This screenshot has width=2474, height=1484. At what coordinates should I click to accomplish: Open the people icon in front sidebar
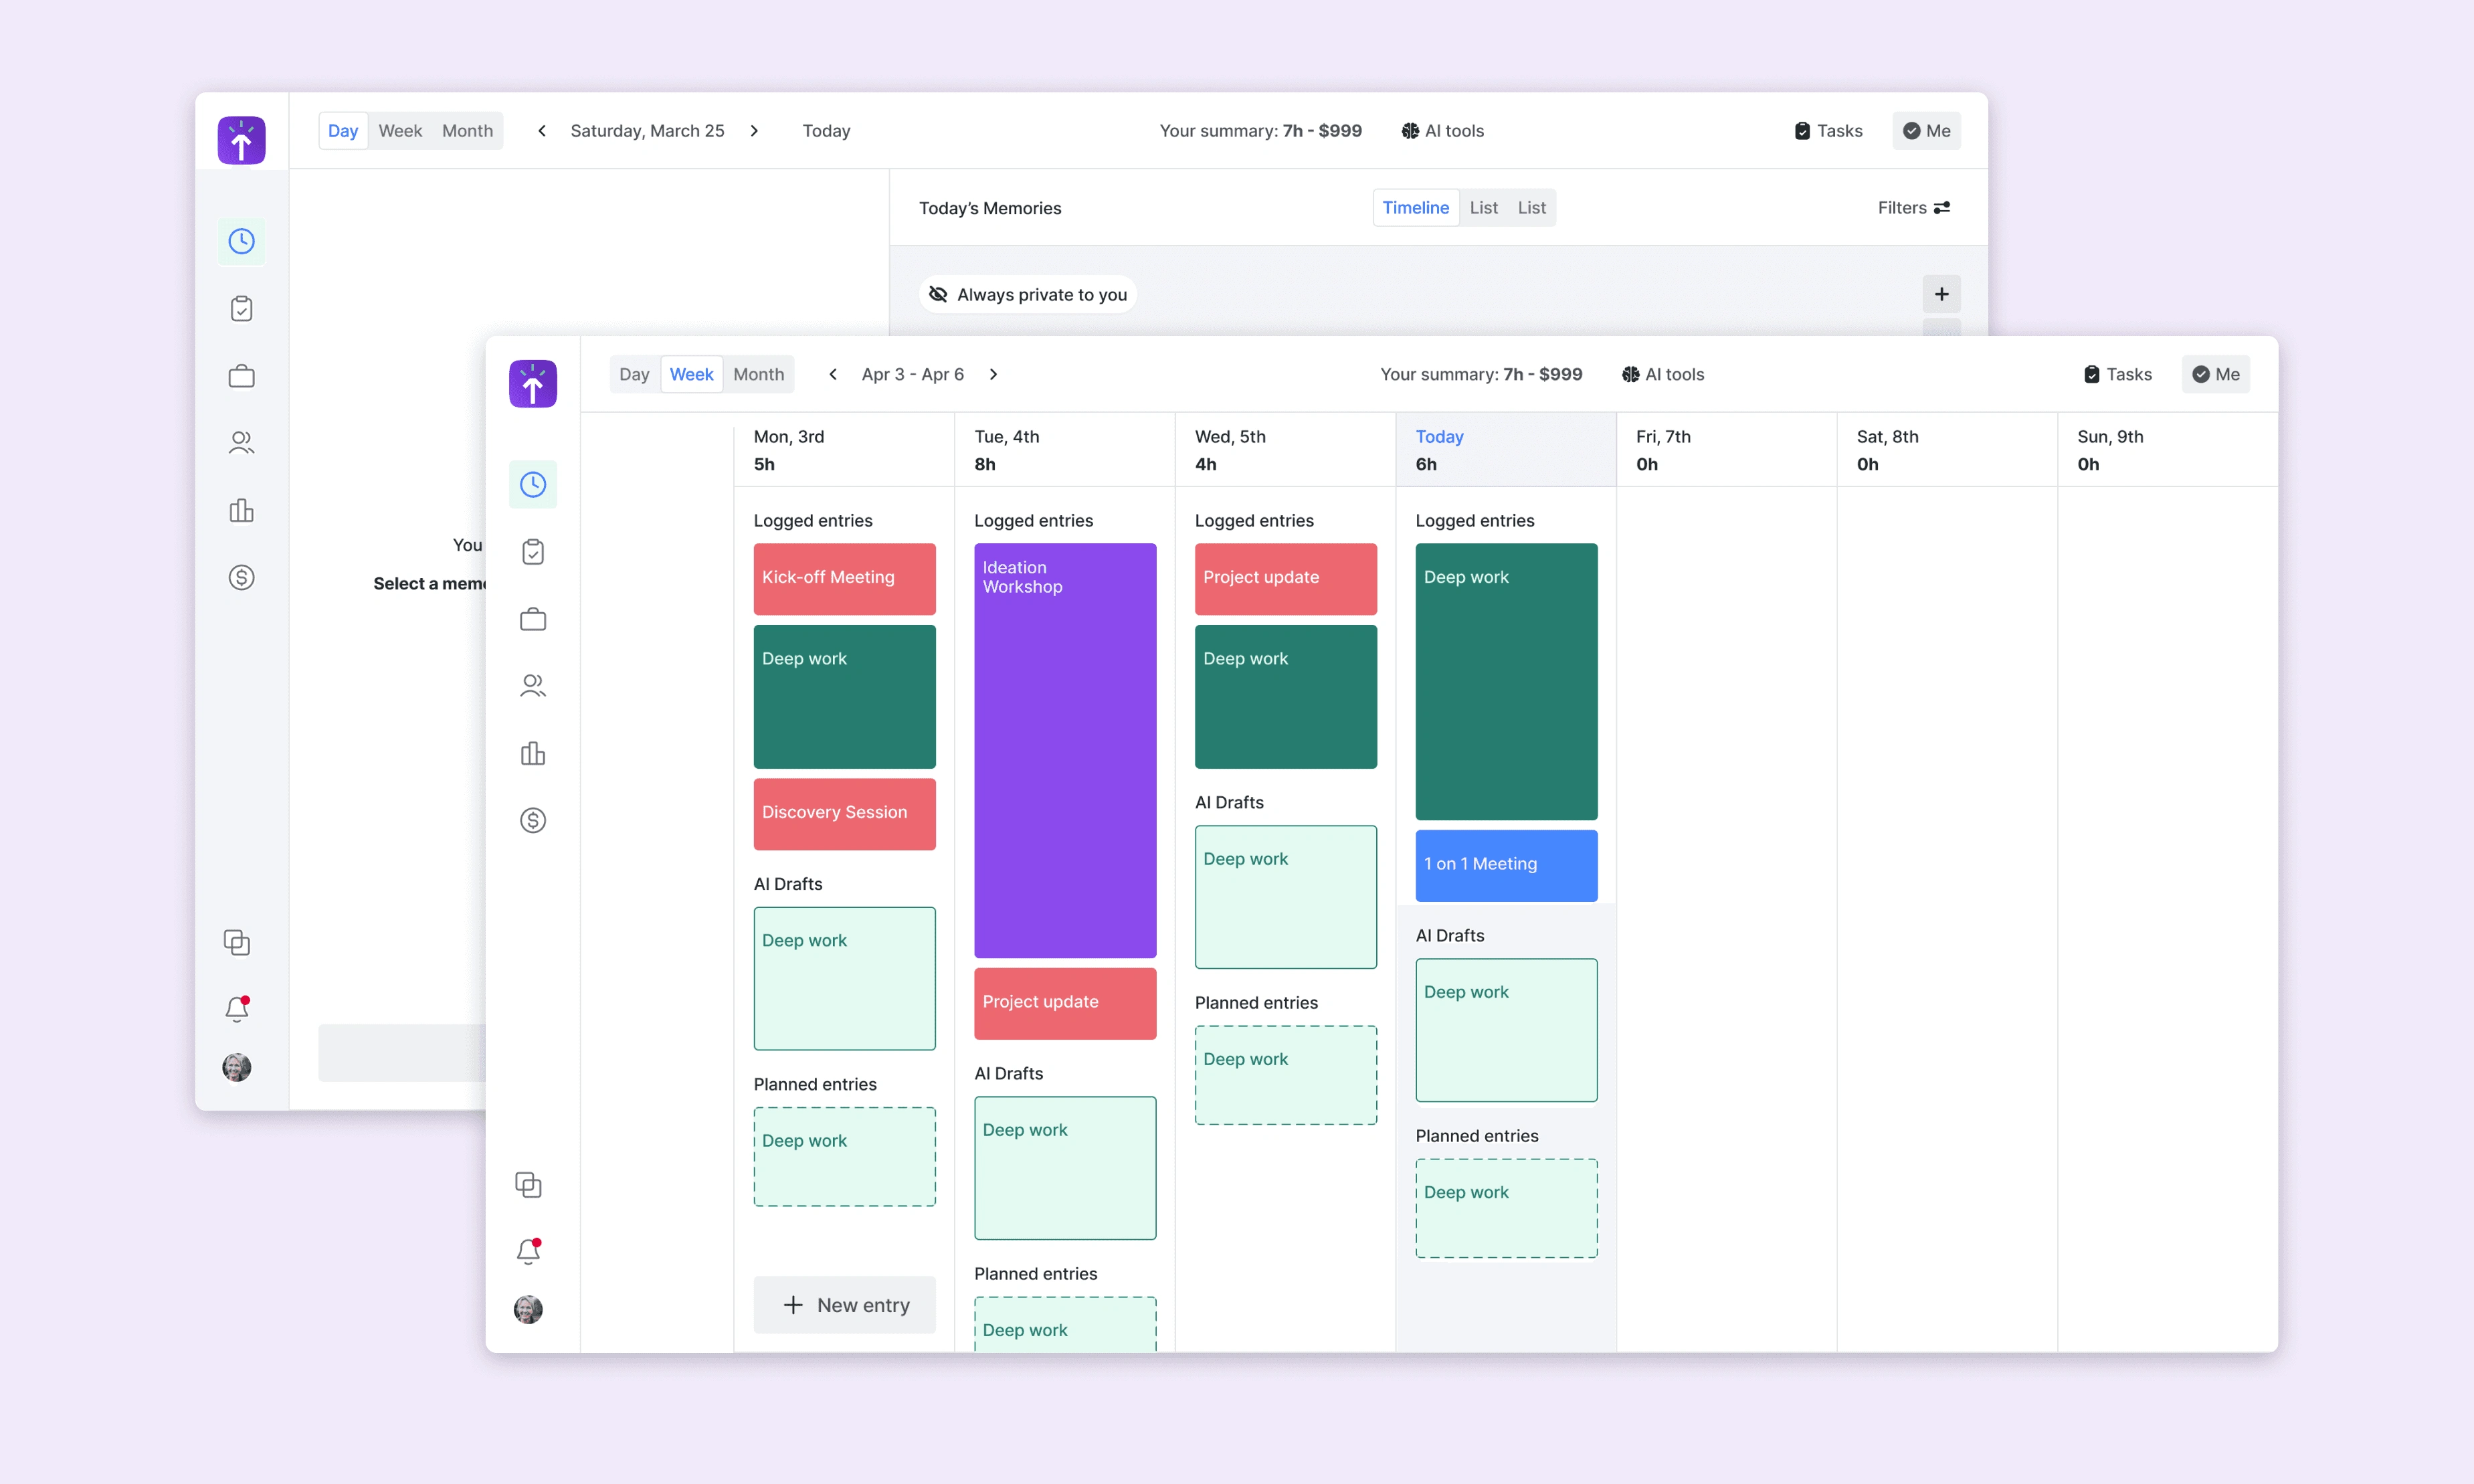pyautogui.click(x=533, y=686)
